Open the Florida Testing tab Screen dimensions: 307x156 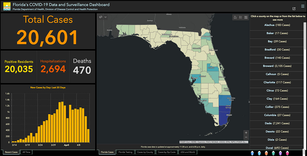click(125, 152)
